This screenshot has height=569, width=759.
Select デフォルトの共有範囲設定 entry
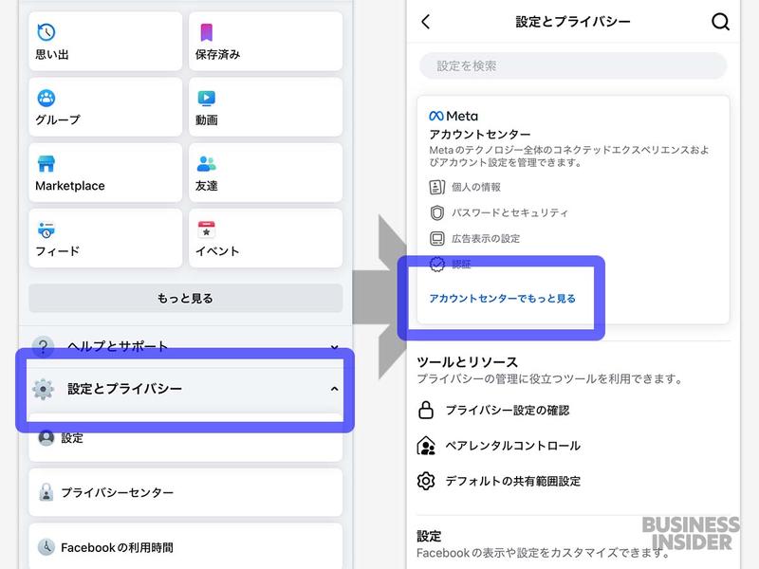click(x=499, y=481)
